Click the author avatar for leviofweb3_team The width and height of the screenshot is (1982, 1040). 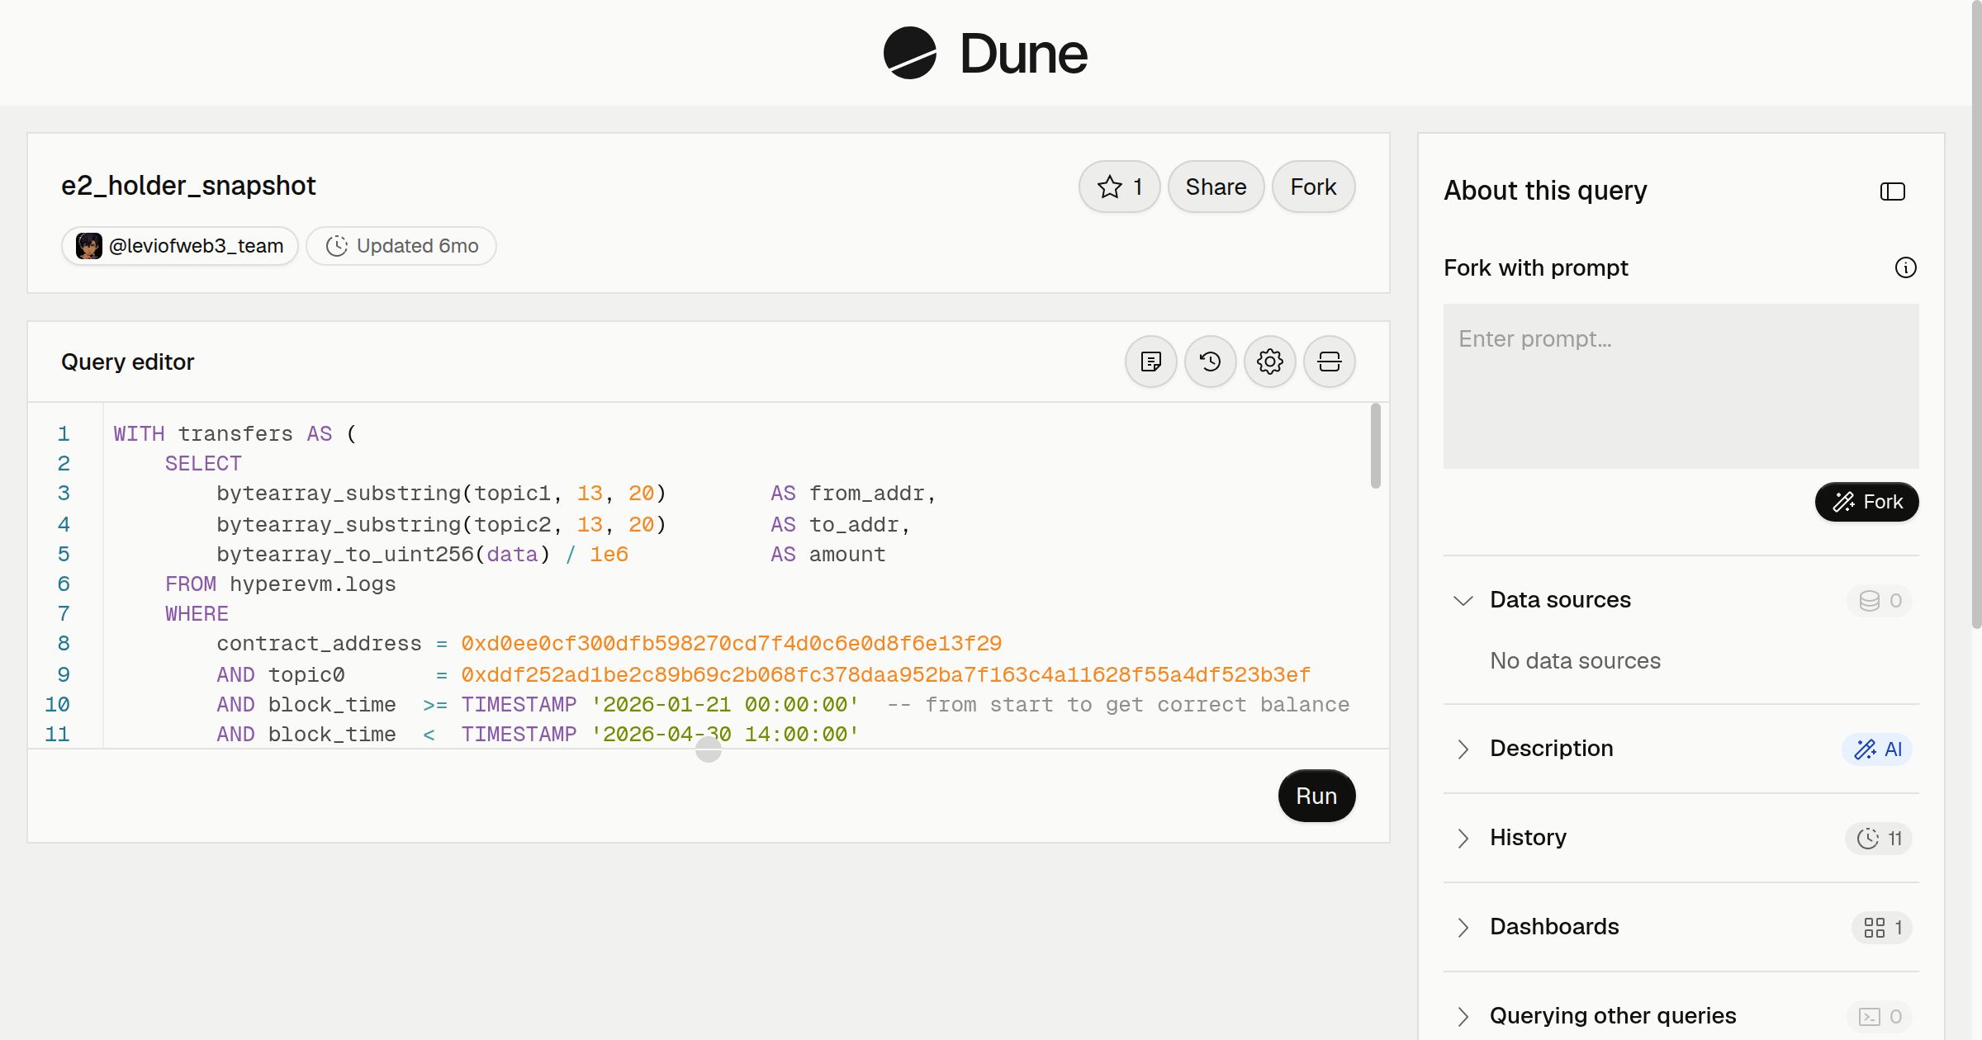pyautogui.click(x=88, y=246)
